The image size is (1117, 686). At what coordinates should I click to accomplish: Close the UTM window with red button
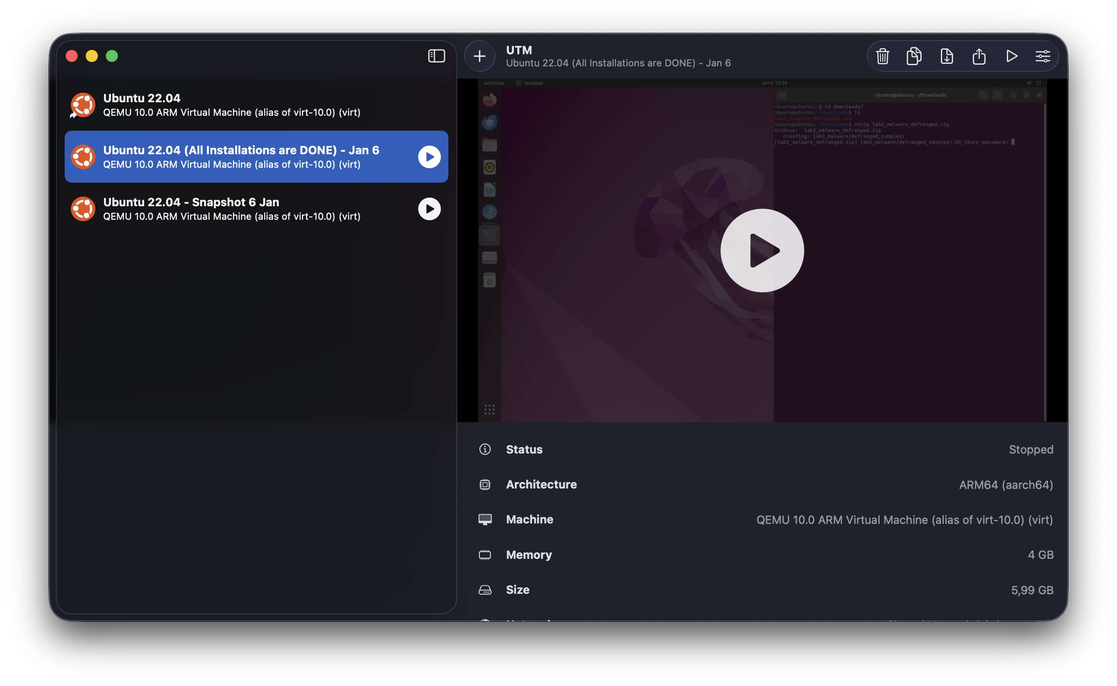tap(72, 56)
